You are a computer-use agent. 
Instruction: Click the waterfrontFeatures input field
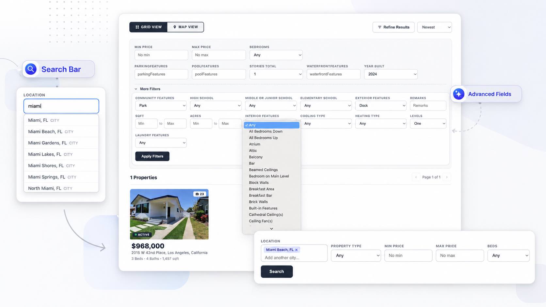pos(333,74)
